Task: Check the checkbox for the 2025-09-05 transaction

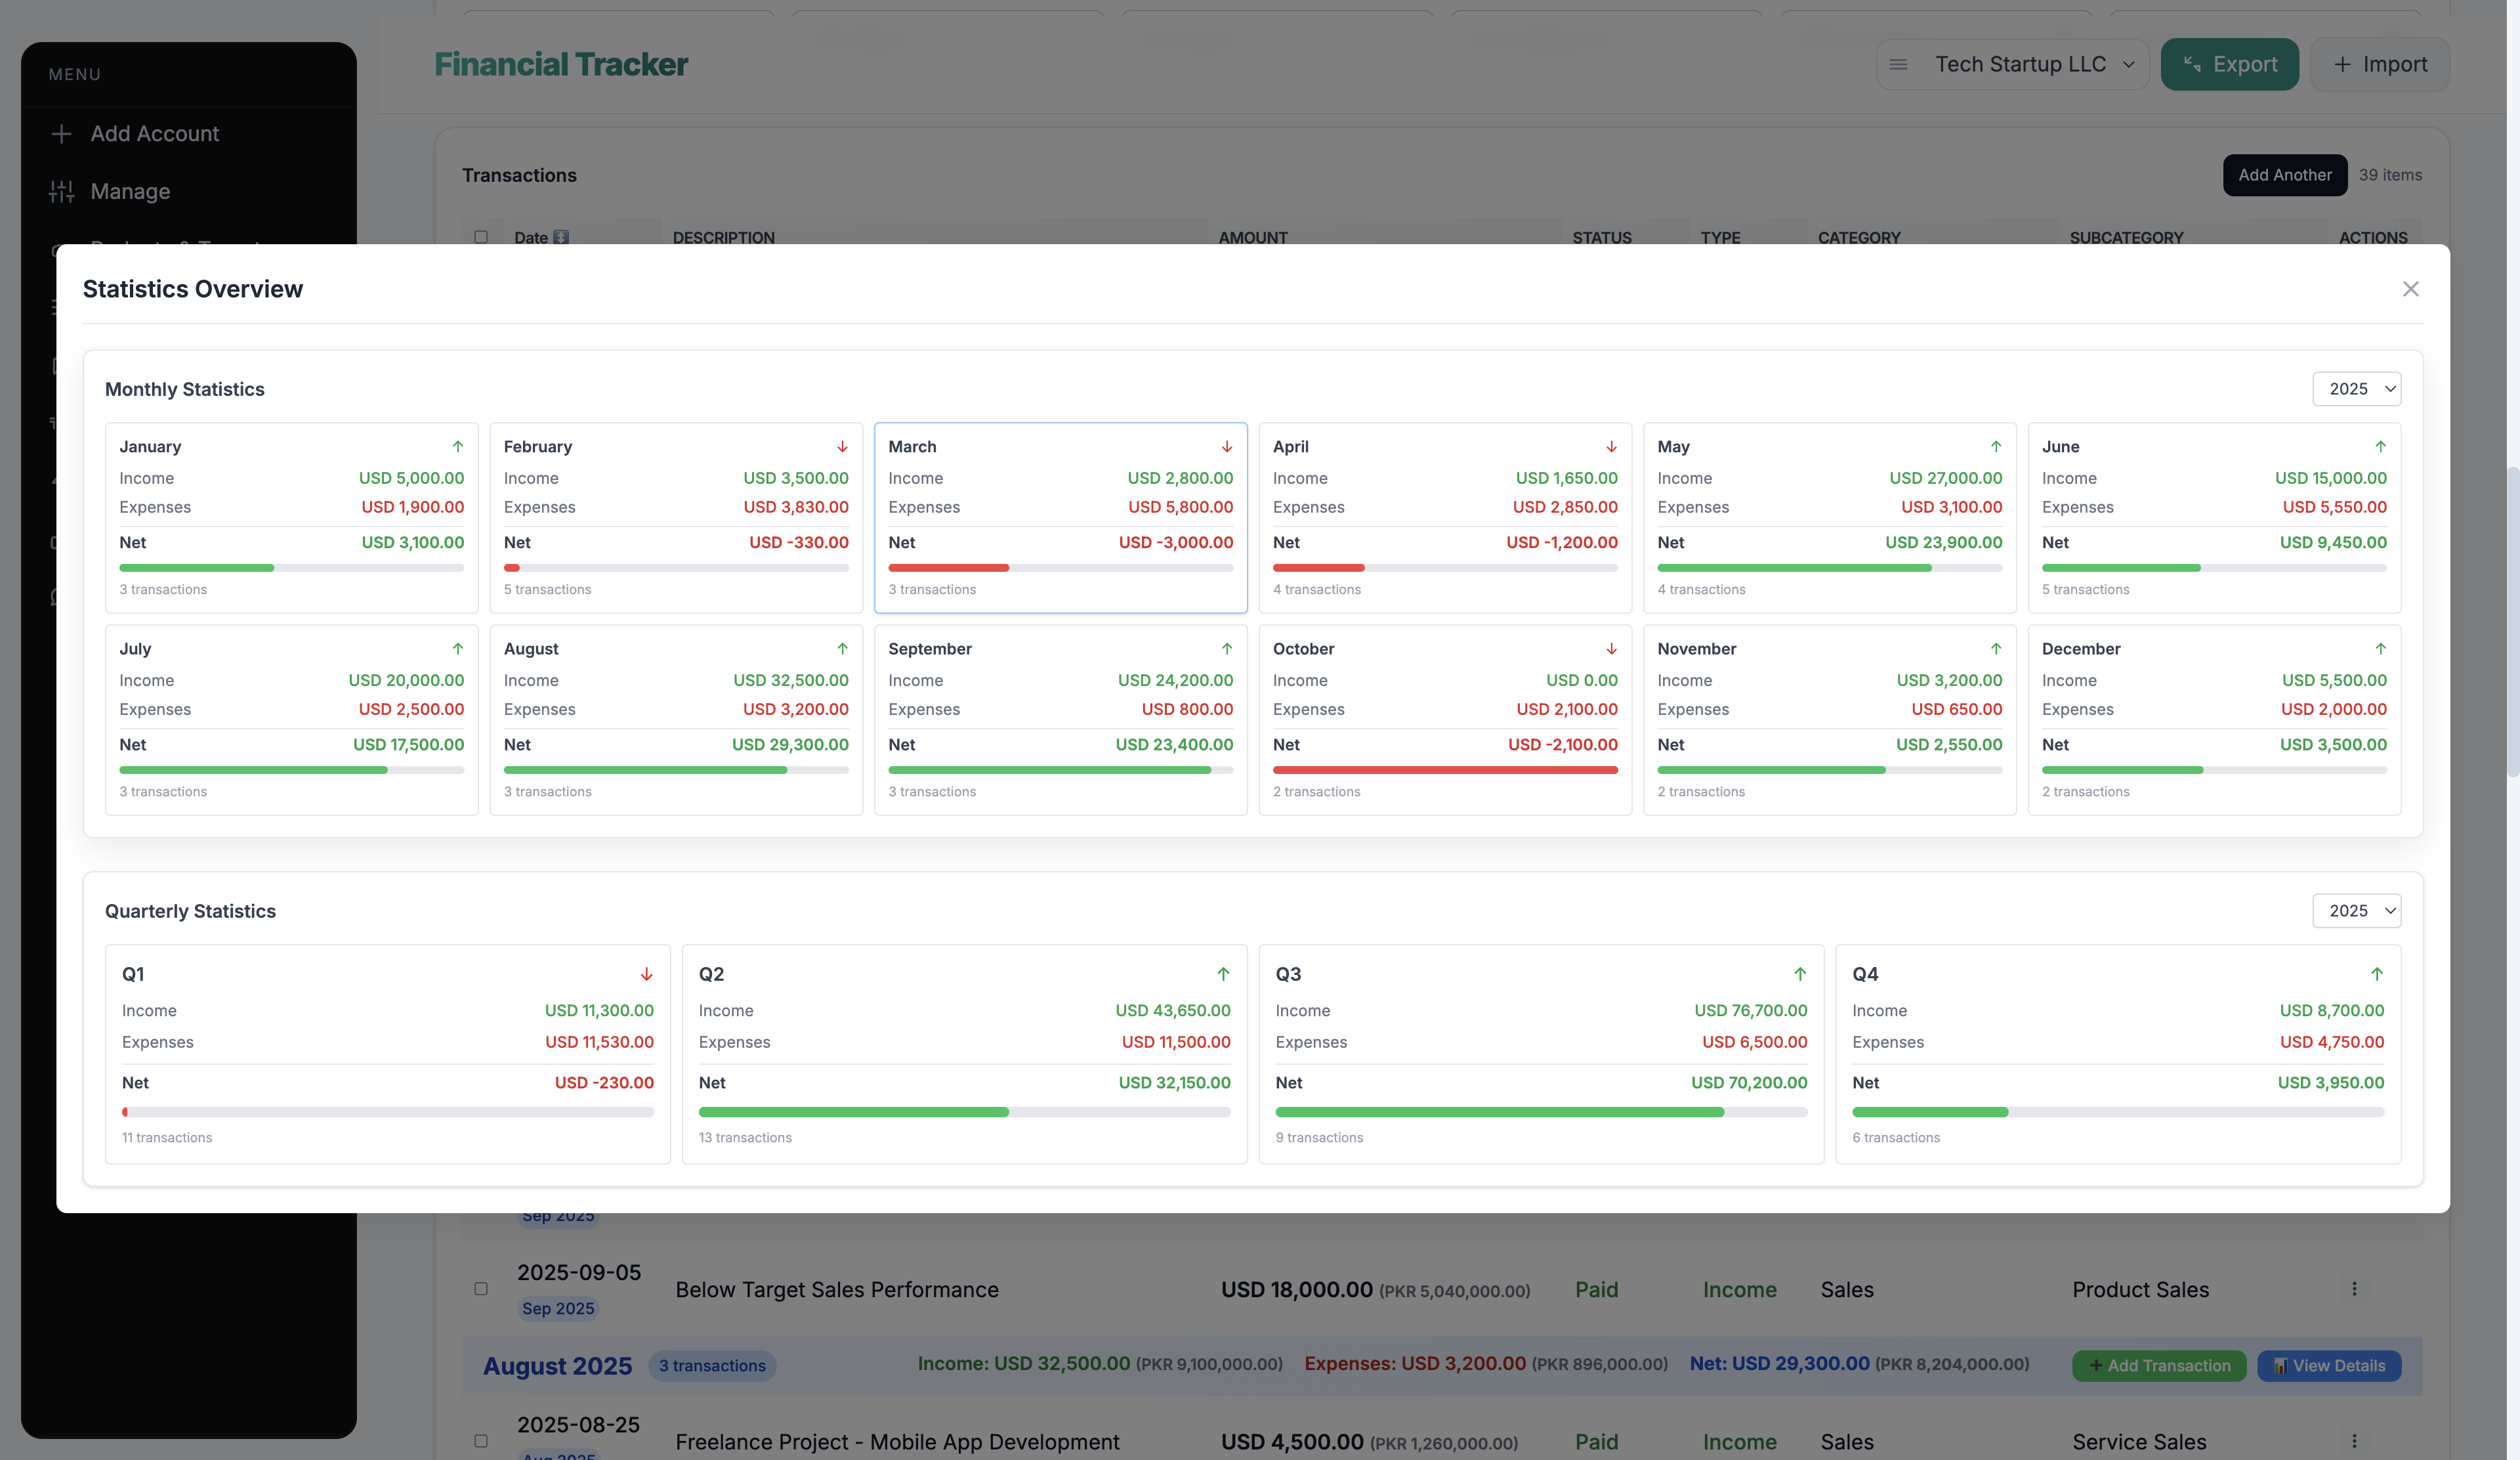Action: point(481,1289)
